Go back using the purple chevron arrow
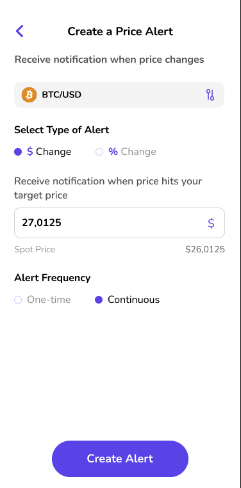The height and width of the screenshot is (488, 241). point(19,31)
